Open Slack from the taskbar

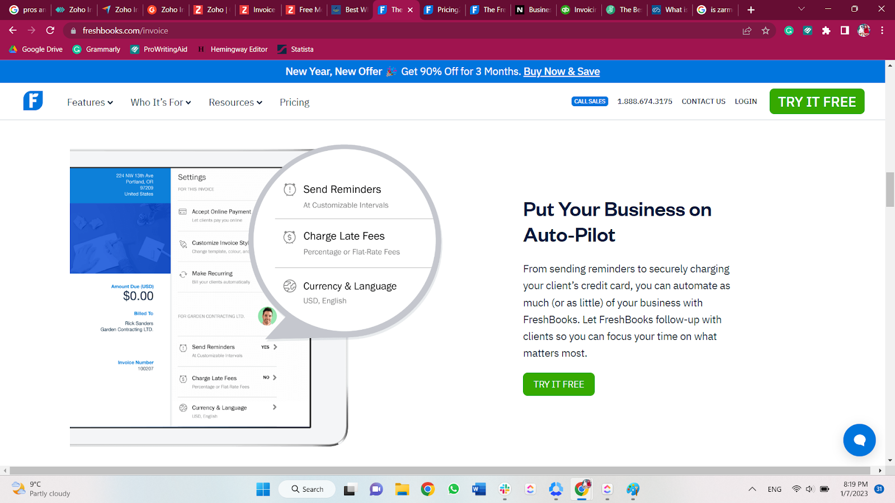point(505,490)
